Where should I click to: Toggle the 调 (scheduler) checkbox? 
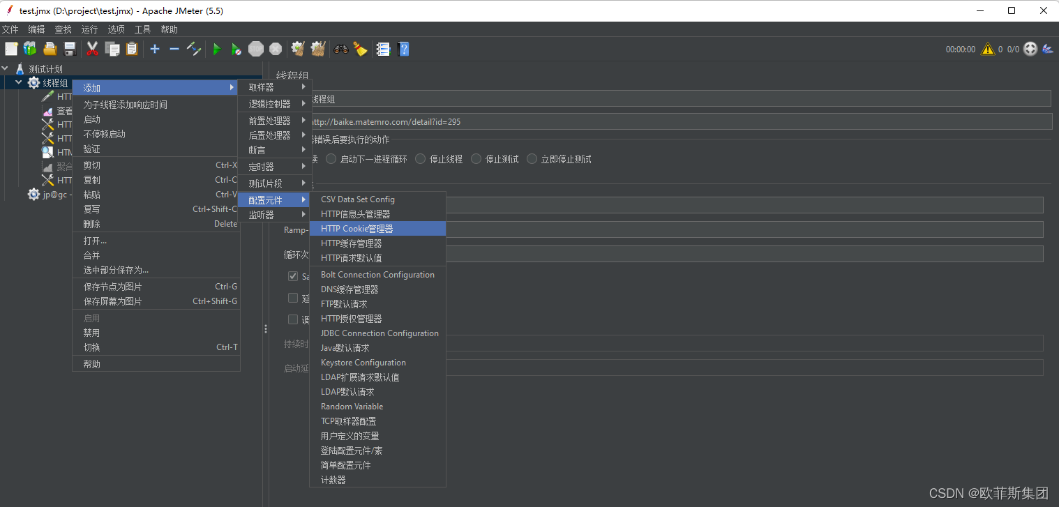pos(293,319)
